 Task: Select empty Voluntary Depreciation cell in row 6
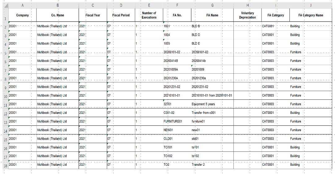pyautogui.click(x=248, y=61)
